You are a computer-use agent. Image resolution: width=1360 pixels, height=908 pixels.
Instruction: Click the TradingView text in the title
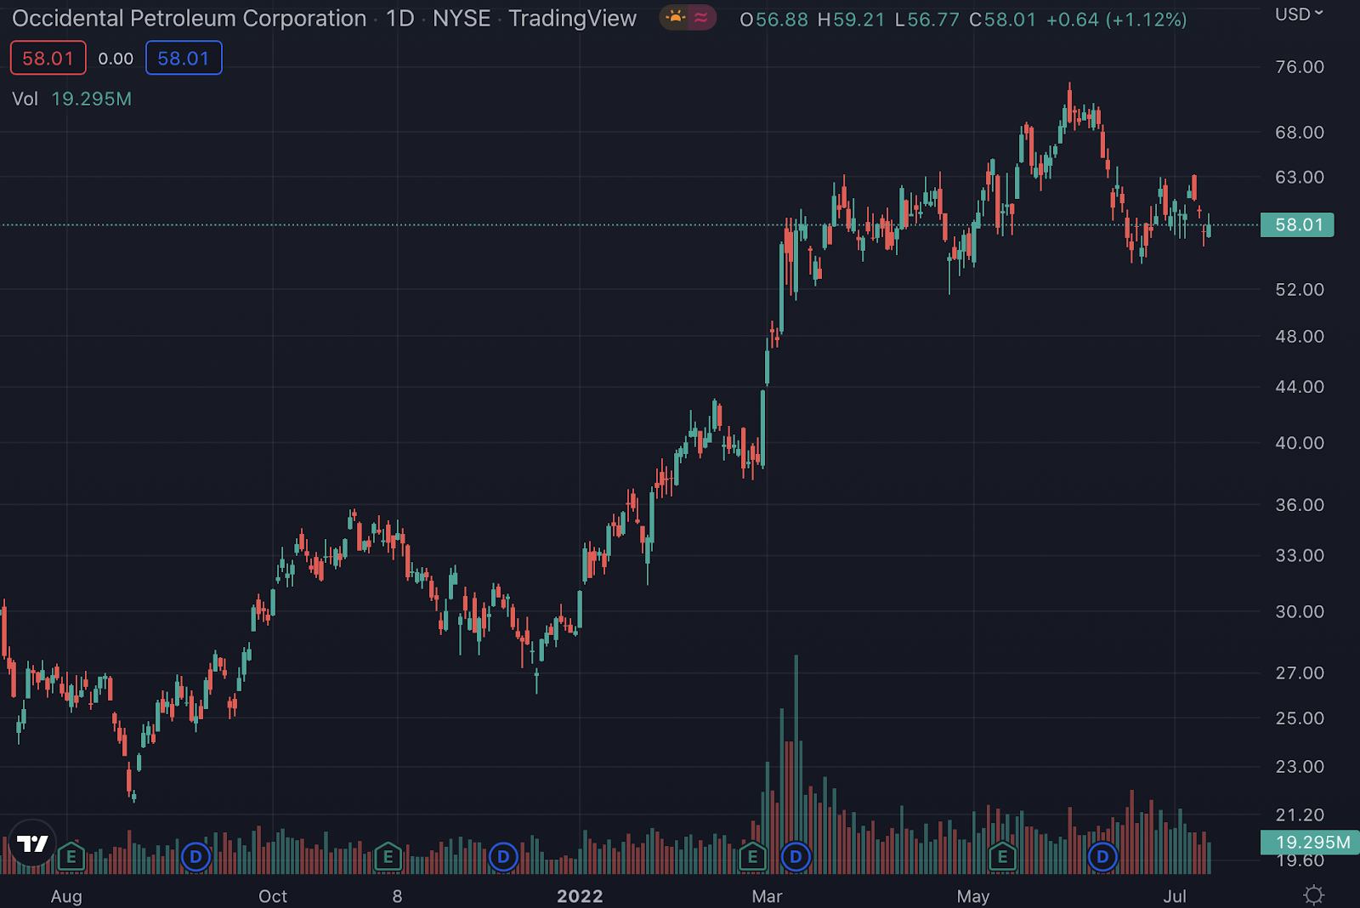point(572,19)
